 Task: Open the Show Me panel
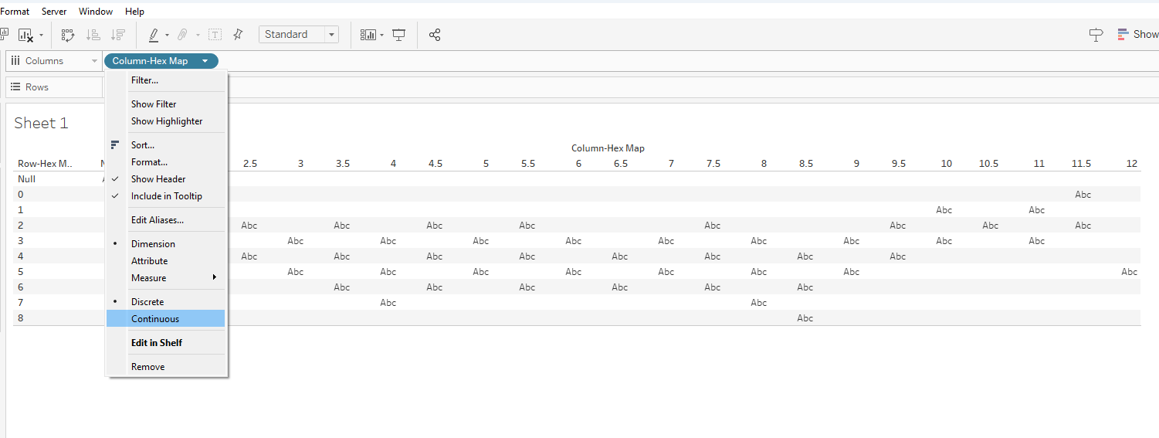1137,35
